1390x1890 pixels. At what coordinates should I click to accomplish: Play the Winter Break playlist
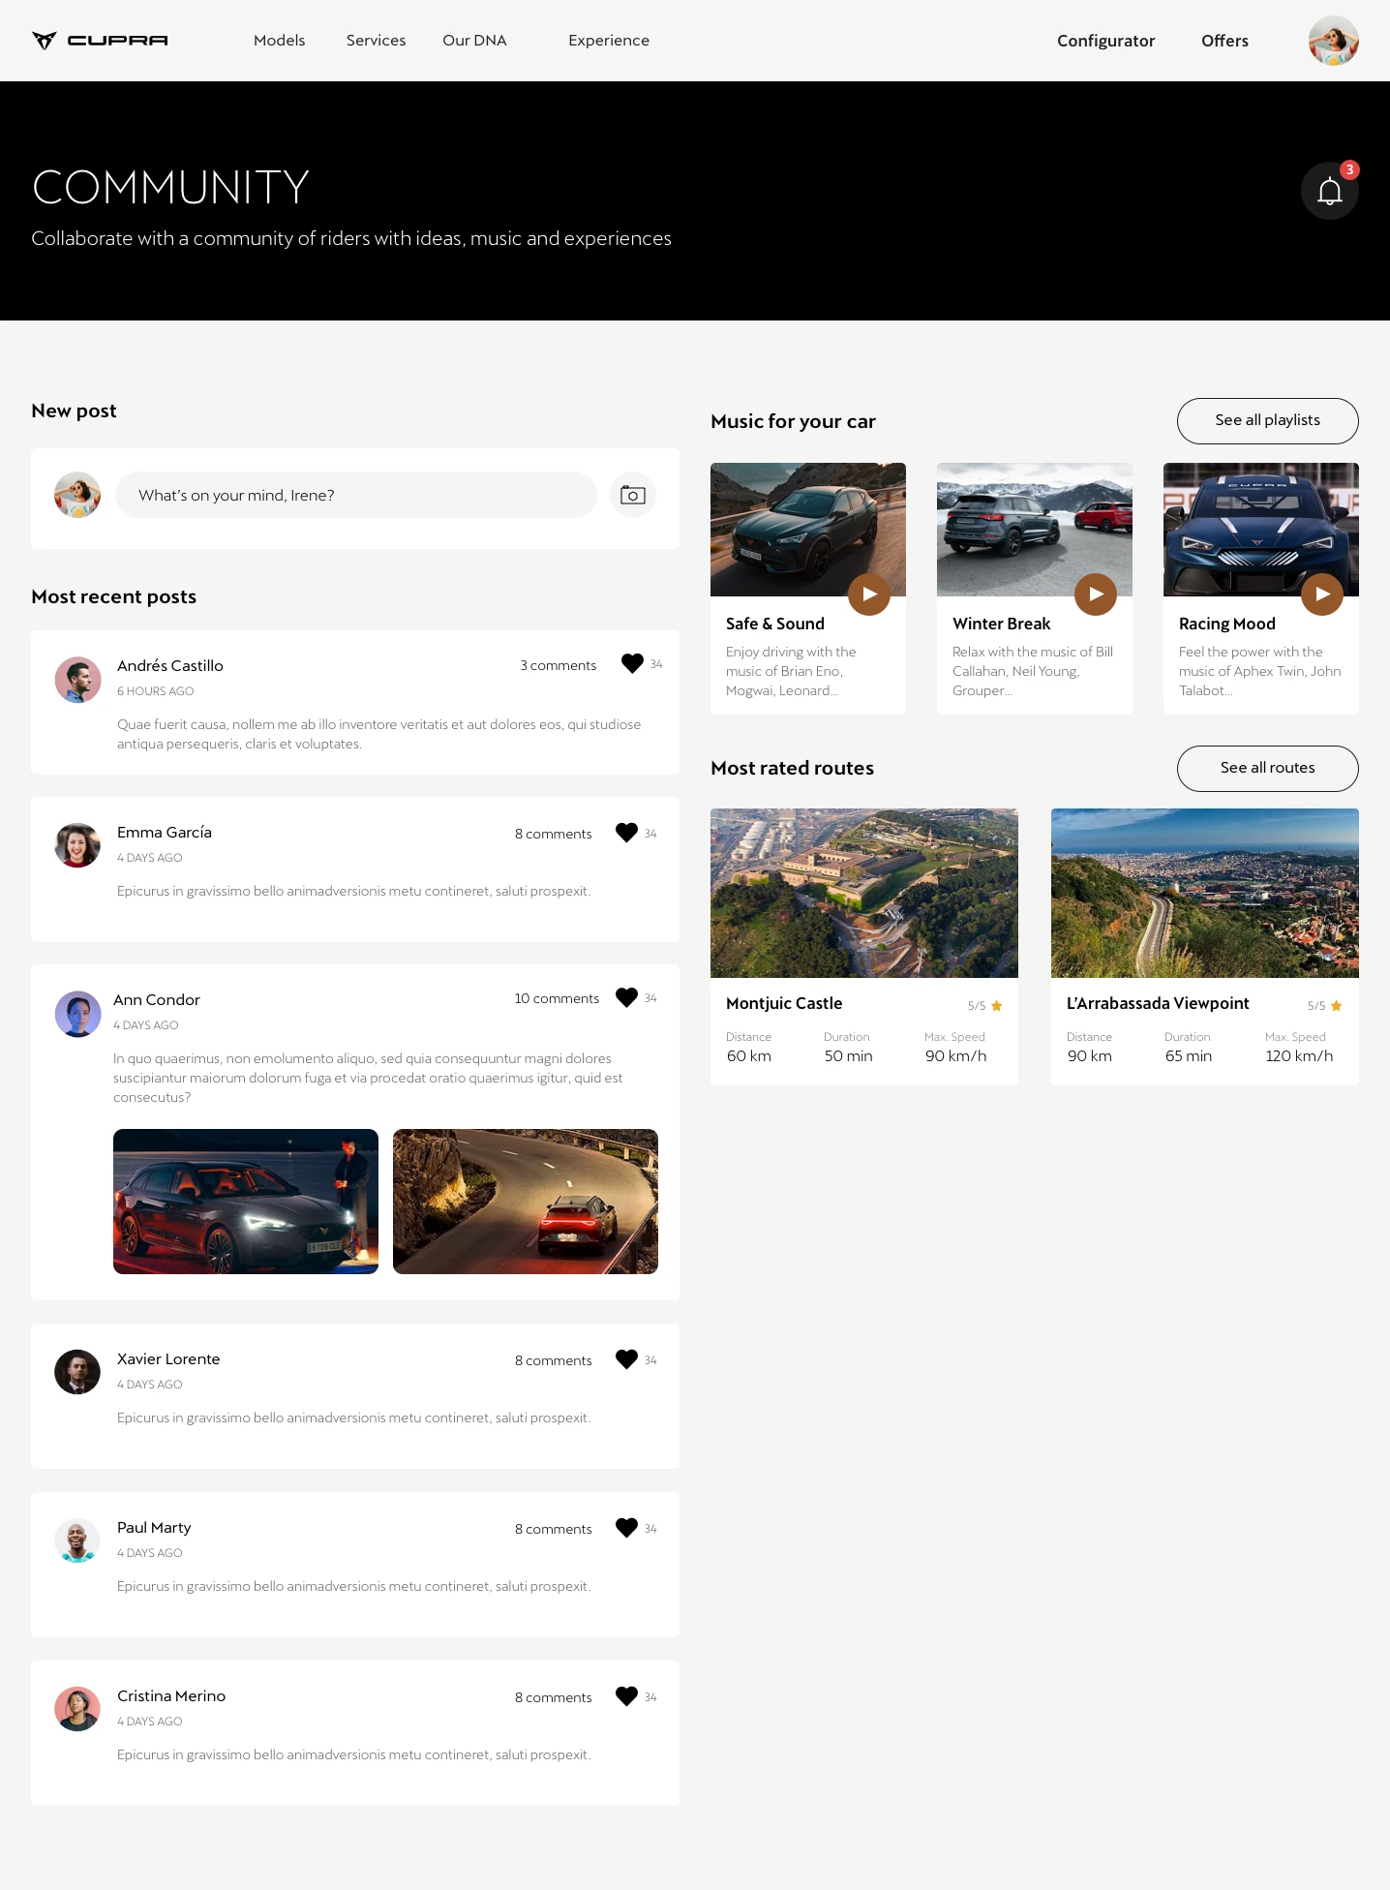(1096, 594)
